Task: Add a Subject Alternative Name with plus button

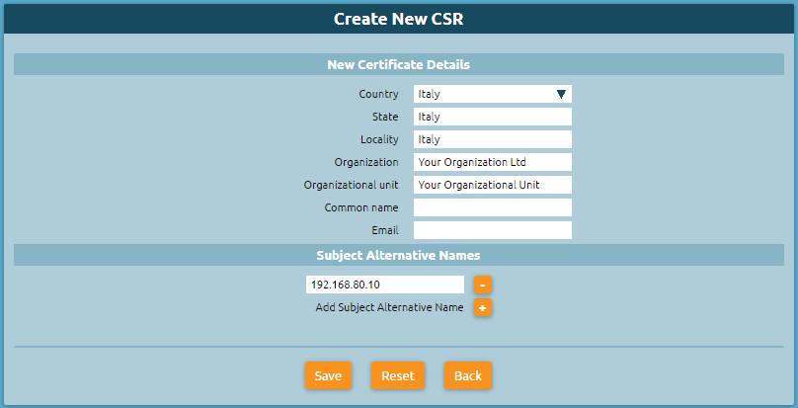Action: click(x=483, y=307)
